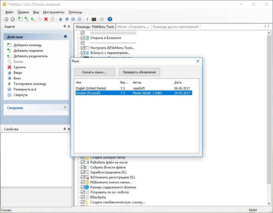This screenshot has height=213, width=273.
Task: Open the Вид menu
Action: click(x=36, y=12)
